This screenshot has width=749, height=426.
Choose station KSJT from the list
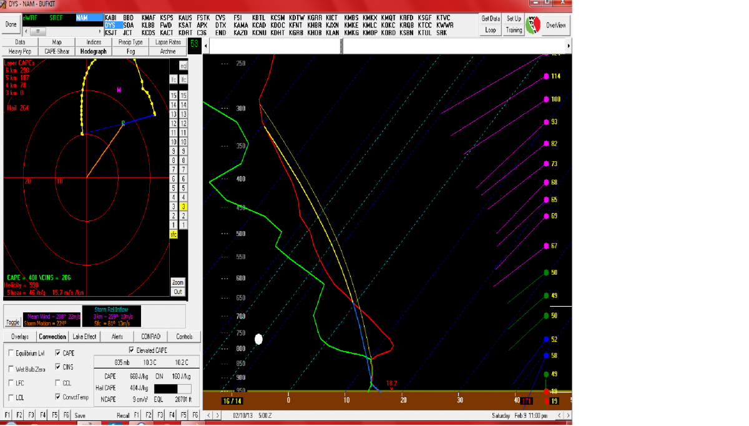tap(111, 32)
